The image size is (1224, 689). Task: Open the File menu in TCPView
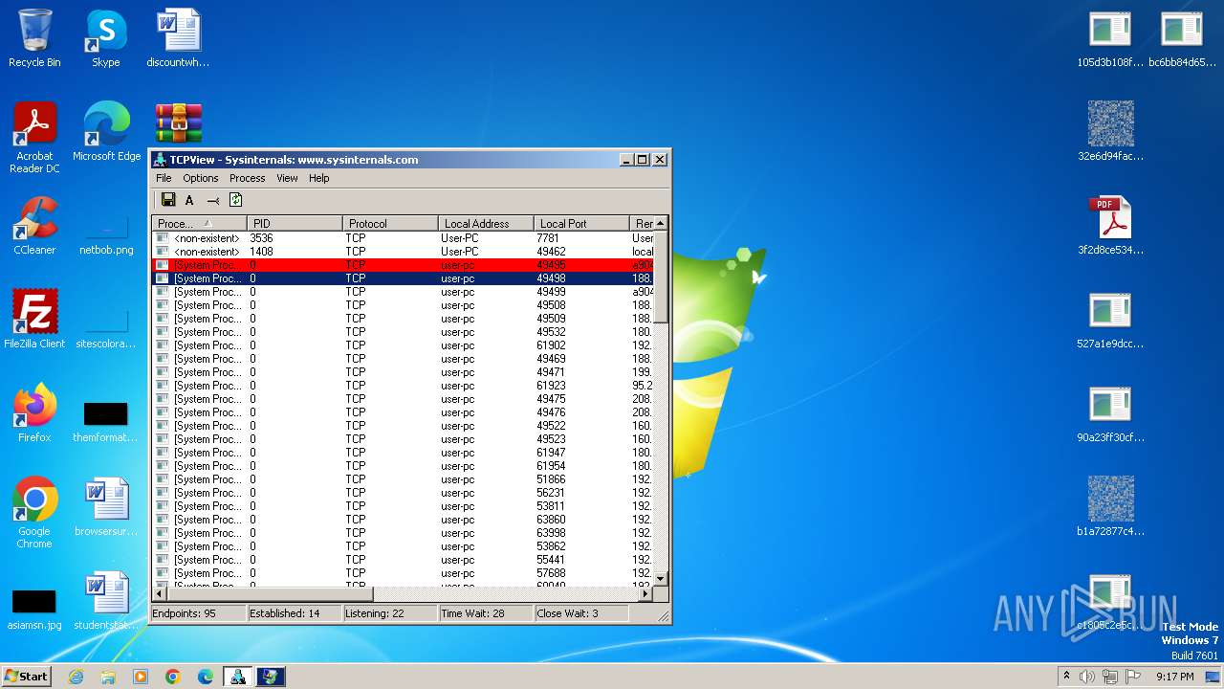tap(164, 178)
